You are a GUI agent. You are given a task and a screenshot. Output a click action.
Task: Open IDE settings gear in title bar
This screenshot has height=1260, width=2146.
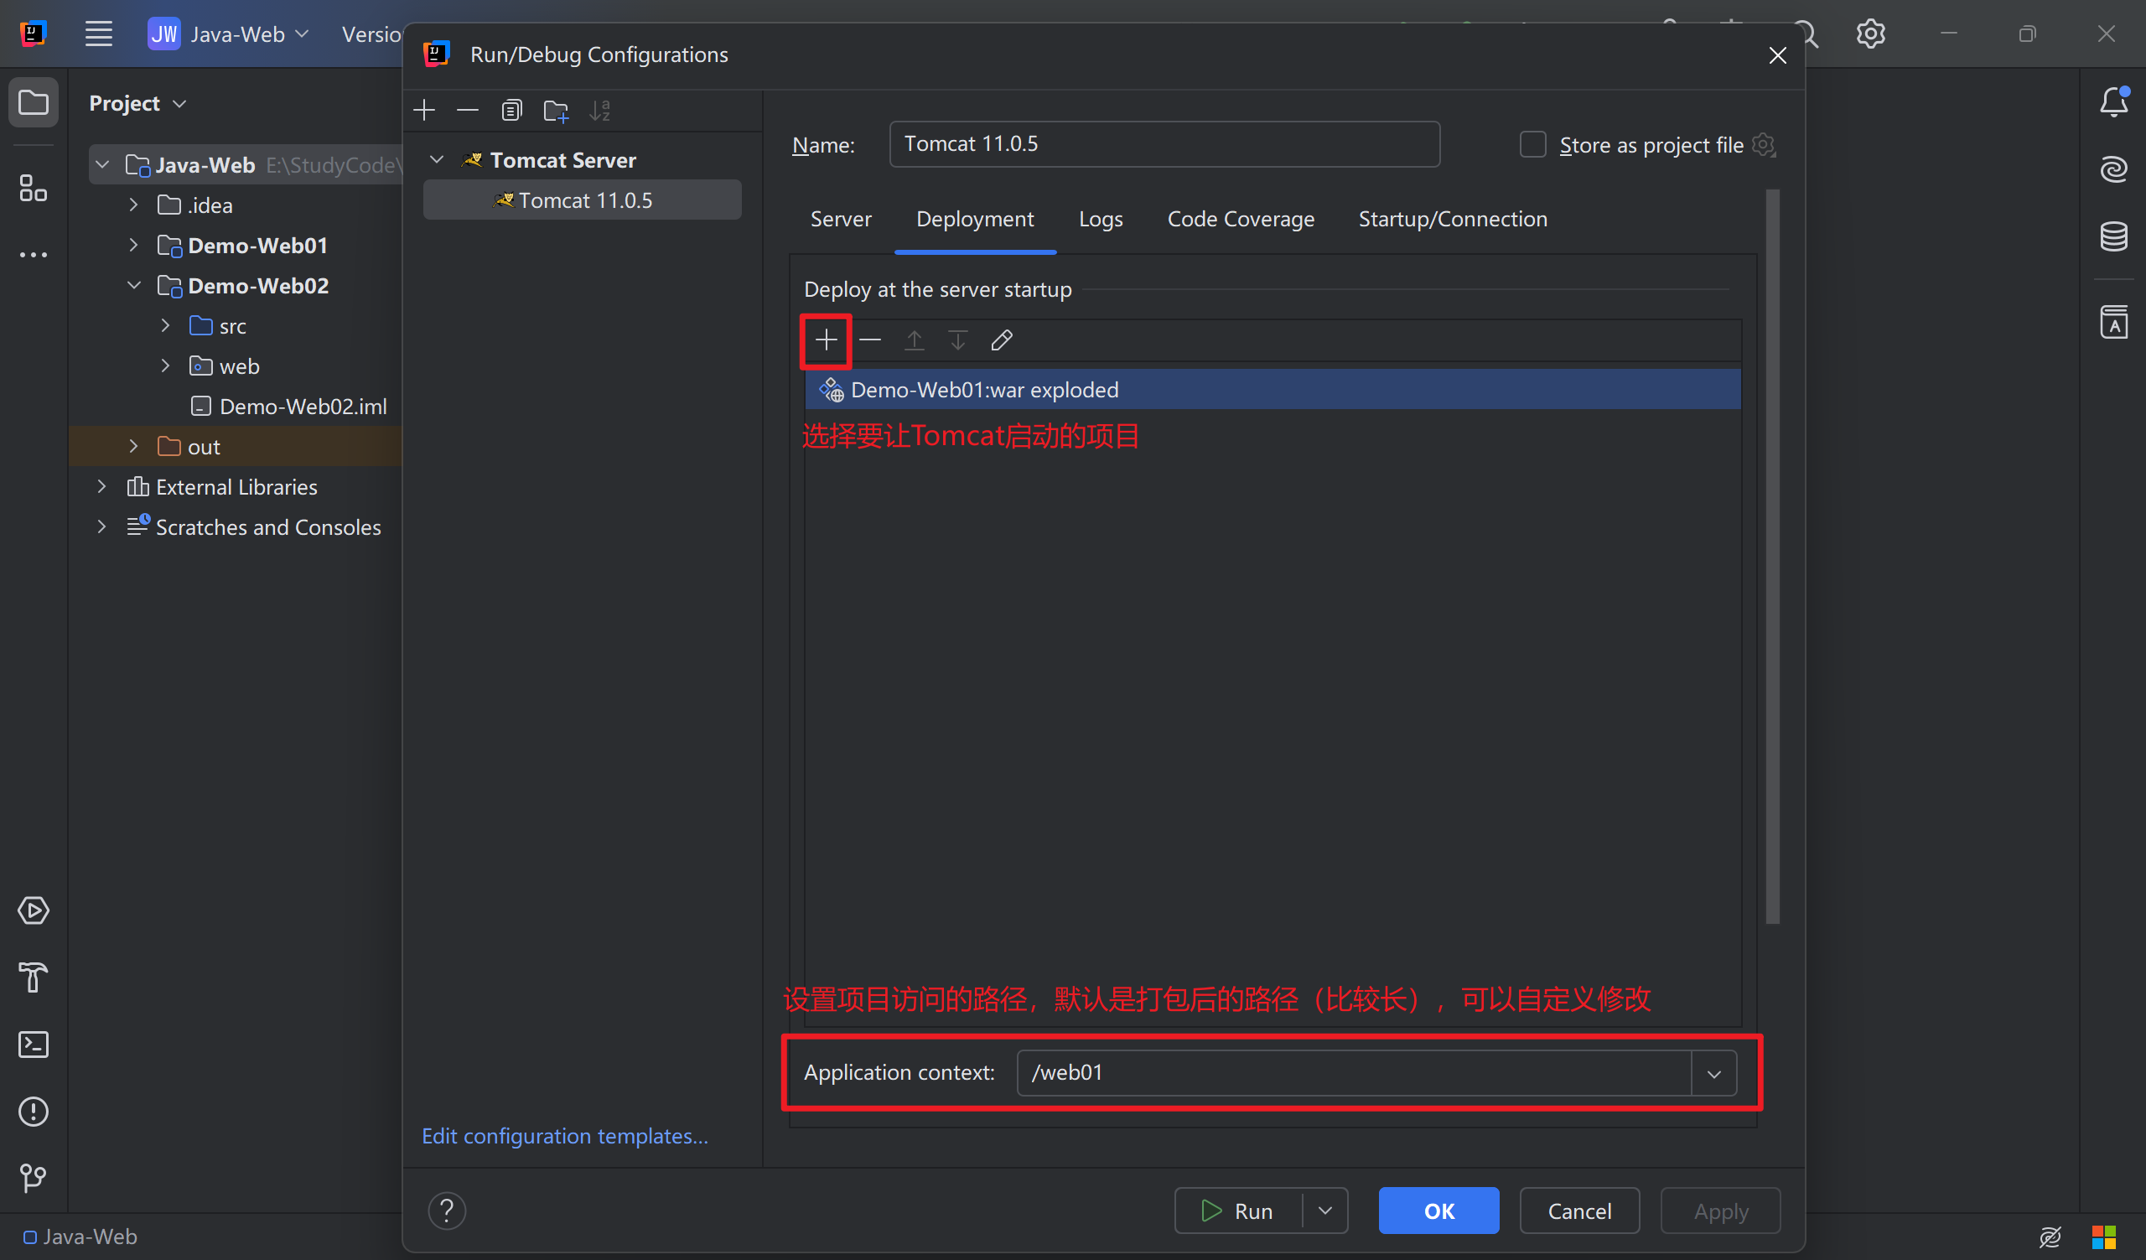tap(1871, 34)
